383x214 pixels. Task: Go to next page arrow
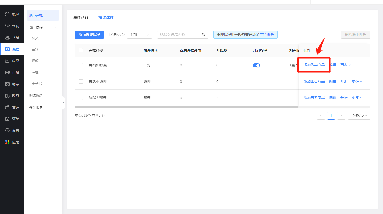tap(341, 116)
